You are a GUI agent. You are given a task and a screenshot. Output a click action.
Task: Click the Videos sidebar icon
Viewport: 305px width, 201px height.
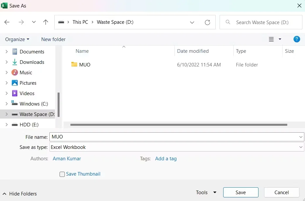(x=15, y=93)
